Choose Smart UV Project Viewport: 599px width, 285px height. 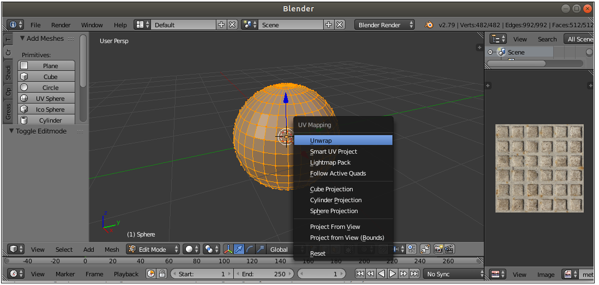343,151
